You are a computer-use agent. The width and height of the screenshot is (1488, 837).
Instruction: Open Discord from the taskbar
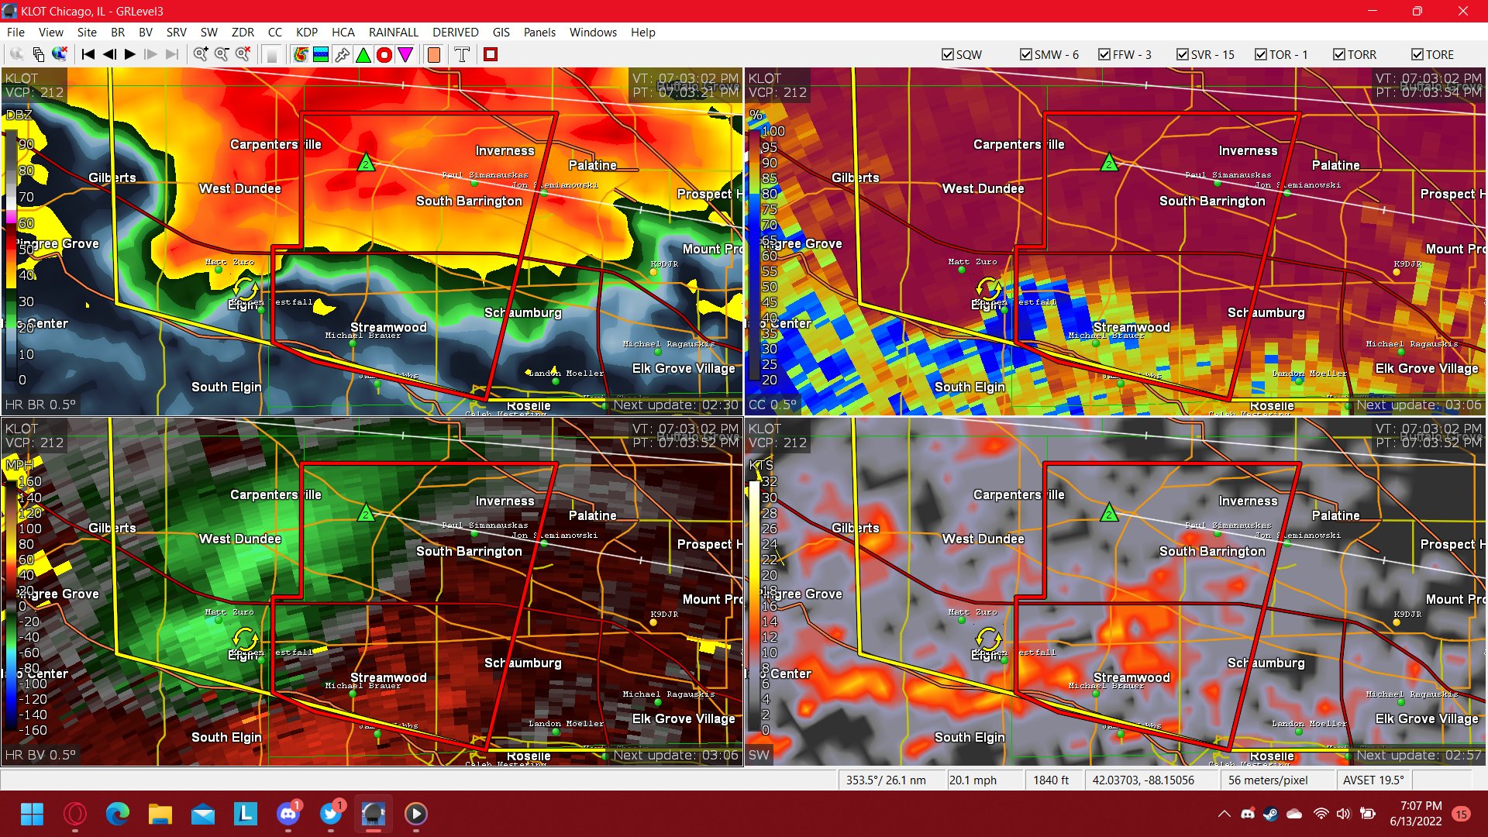288,815
